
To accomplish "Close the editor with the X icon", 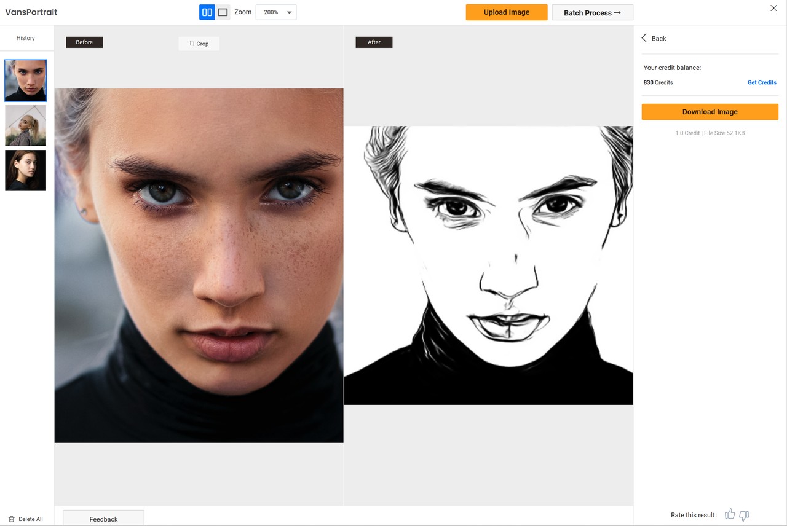I will 773,8.
